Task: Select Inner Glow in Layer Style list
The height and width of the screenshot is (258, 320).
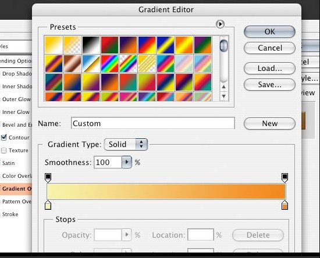Action: pyautogui.click(x=16, y=112)
